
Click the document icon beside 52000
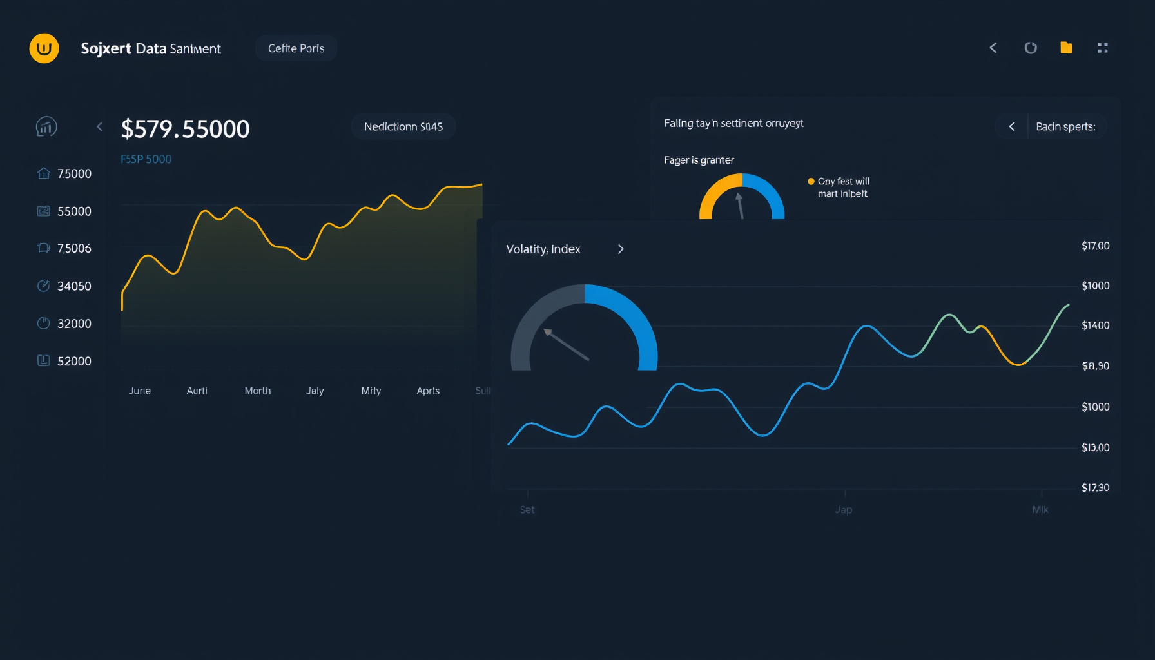click(43, 361)
